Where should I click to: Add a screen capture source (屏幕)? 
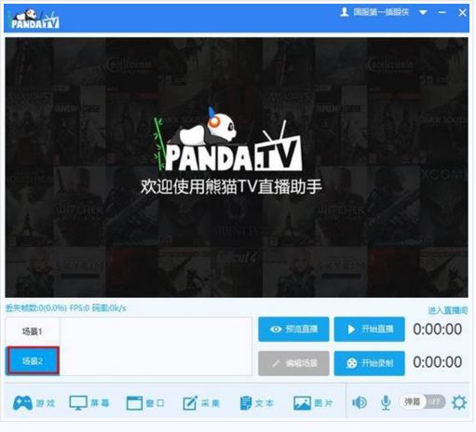pos(89,403)
